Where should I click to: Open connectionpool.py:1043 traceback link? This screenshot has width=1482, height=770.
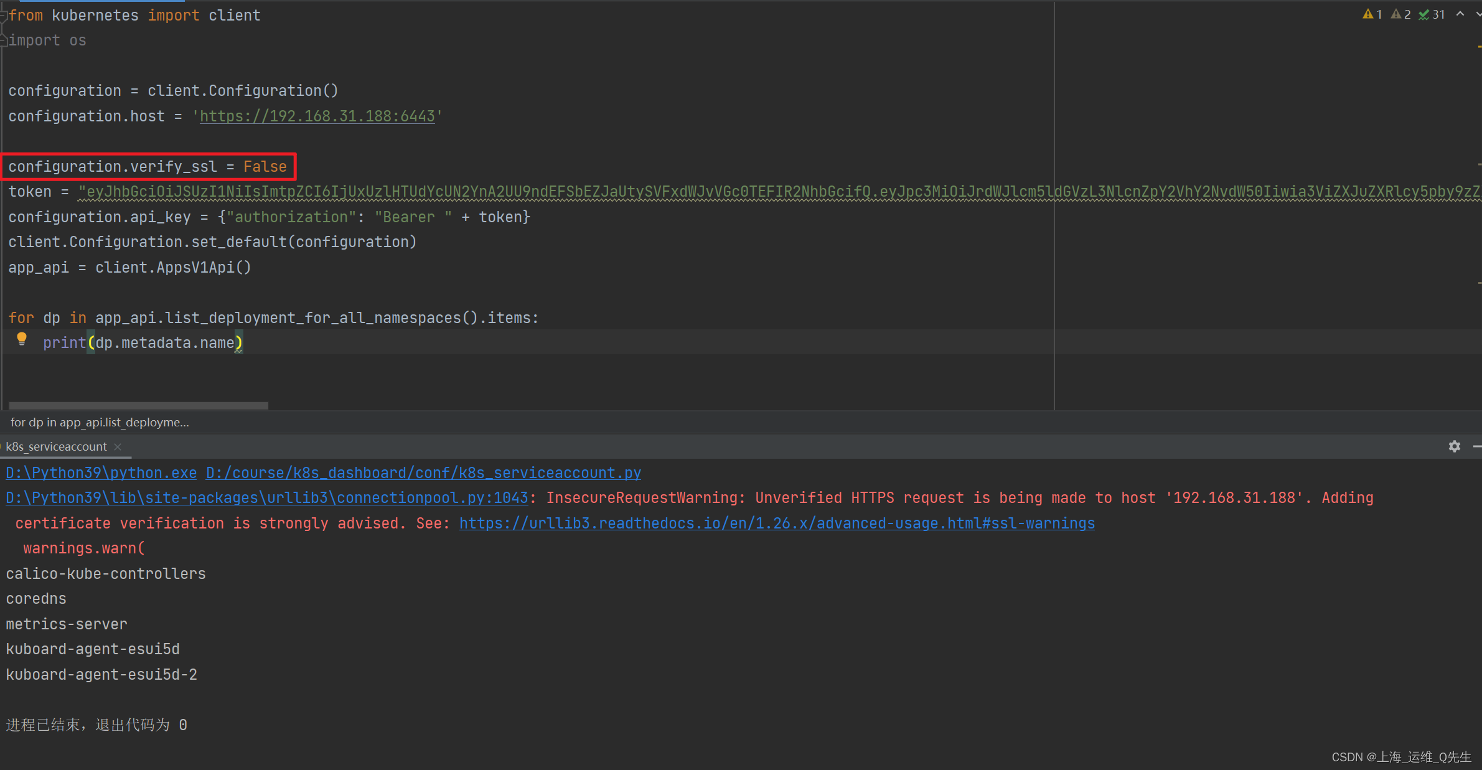pos(267,498)
